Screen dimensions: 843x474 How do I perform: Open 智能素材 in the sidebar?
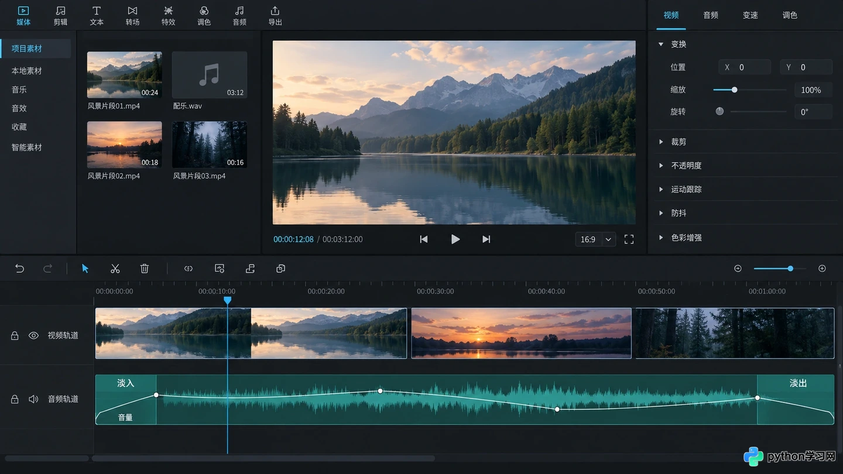[x=27, y=147]
